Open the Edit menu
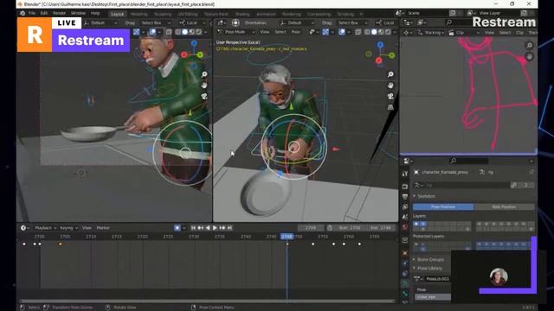554x311 pixels. click(x=44, y=14)
